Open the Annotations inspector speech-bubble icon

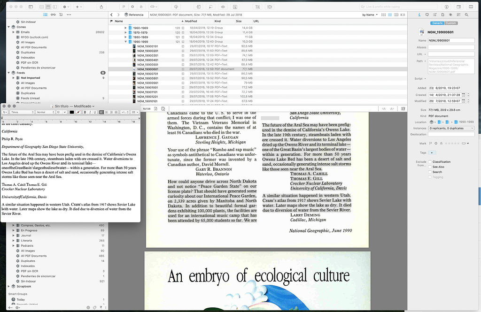[427, 15]
